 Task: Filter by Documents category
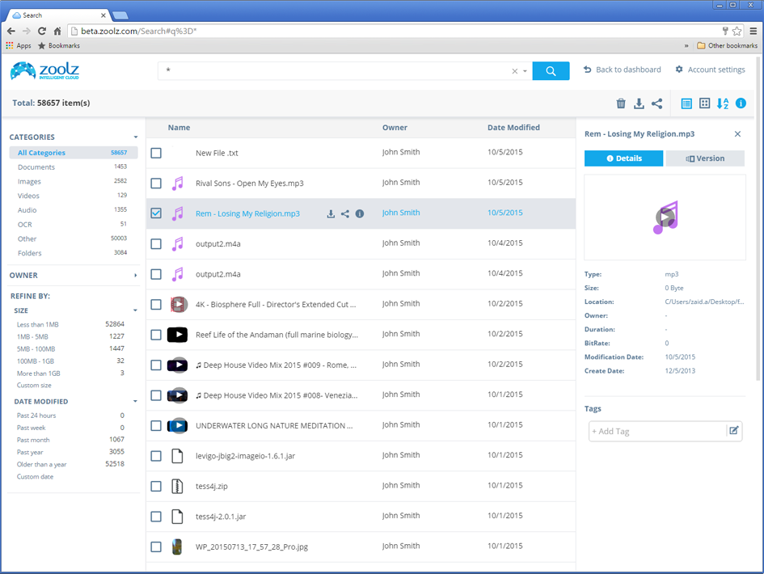pyautogui.click(x=36, y=167)
